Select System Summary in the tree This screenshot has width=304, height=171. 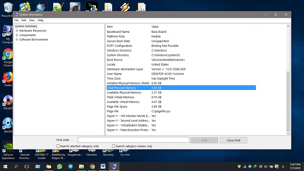(x=26, y=26)
